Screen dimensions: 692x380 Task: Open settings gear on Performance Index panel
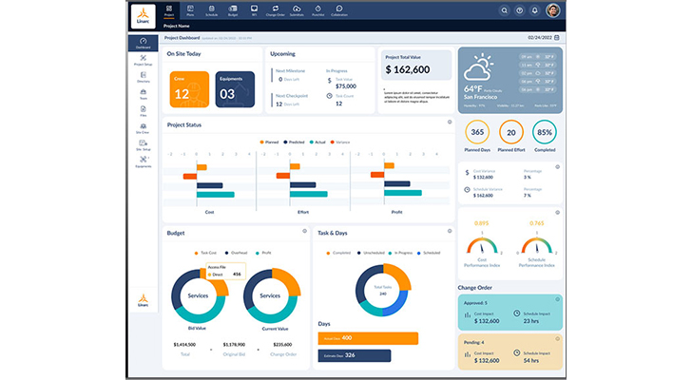point(557,213)
